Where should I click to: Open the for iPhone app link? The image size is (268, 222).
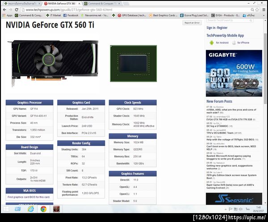[243, 43]
